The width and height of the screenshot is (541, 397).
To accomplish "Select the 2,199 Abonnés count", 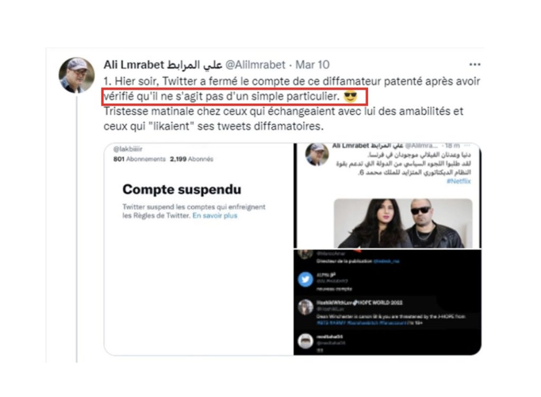I will pyautogui.click(x=191, y=159).
